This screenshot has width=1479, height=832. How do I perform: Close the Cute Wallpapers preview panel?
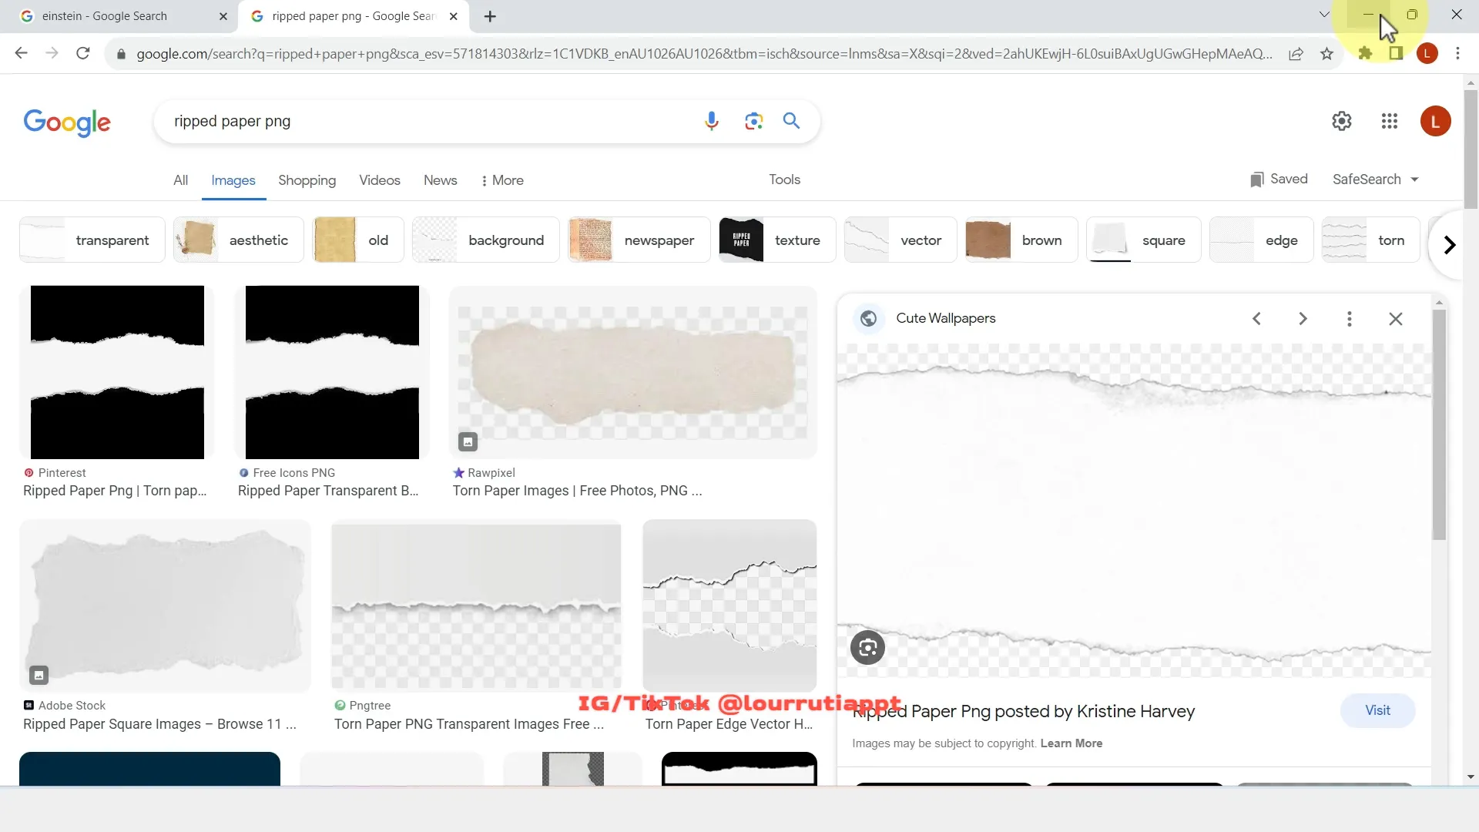(x=1395, y=318)
